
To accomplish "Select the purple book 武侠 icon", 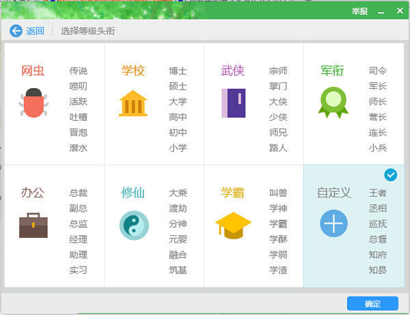I will pyautogui.click(x=234, y=103).
